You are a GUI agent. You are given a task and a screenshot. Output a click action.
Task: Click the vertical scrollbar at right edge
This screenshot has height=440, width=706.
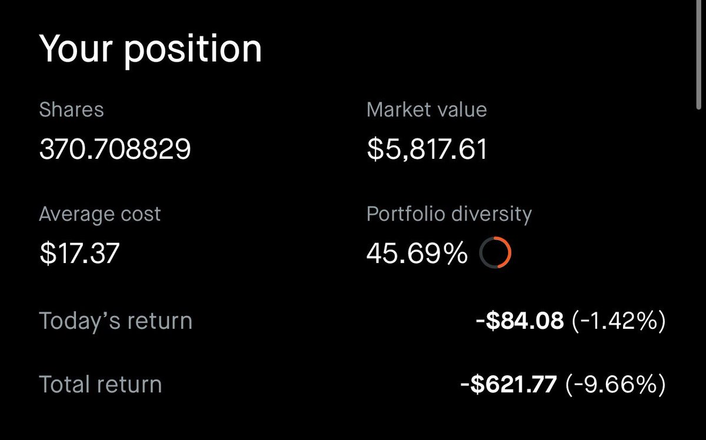click(x=699, y=59)
